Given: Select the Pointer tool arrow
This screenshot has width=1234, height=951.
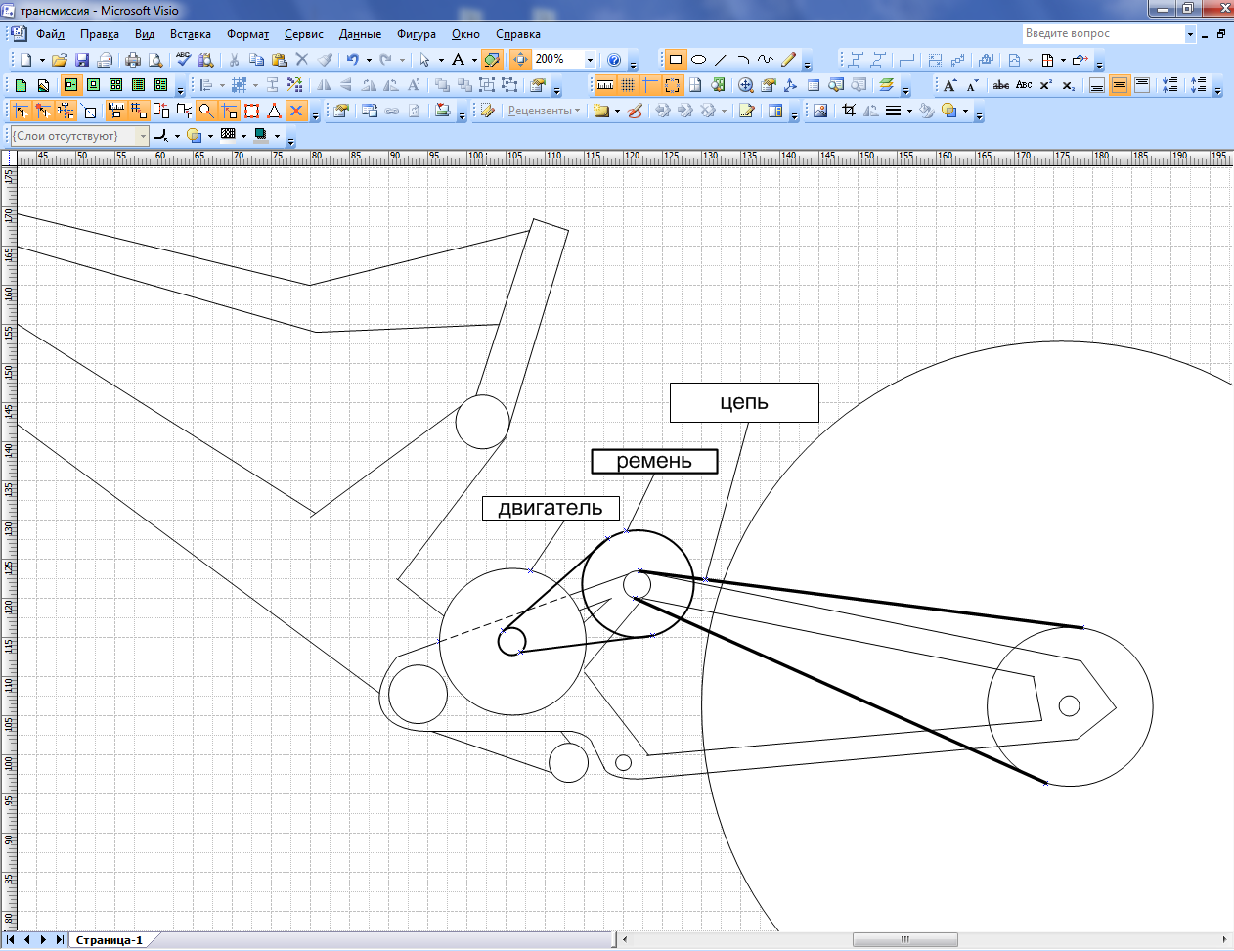Looking at the screenshot, I should pos(424,60).
